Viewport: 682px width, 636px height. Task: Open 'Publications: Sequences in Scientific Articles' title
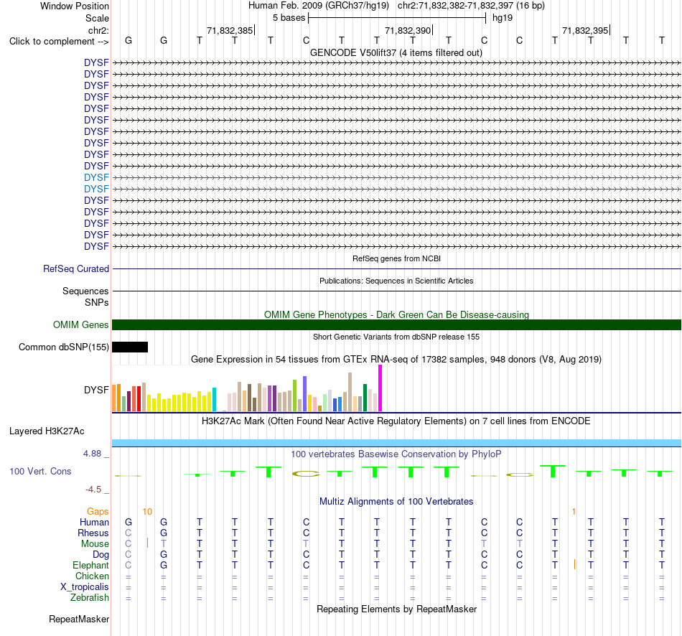point(396,281)
